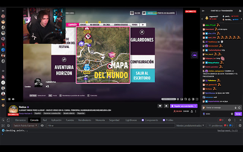Share the stream using upload icon

coord(192,111)
